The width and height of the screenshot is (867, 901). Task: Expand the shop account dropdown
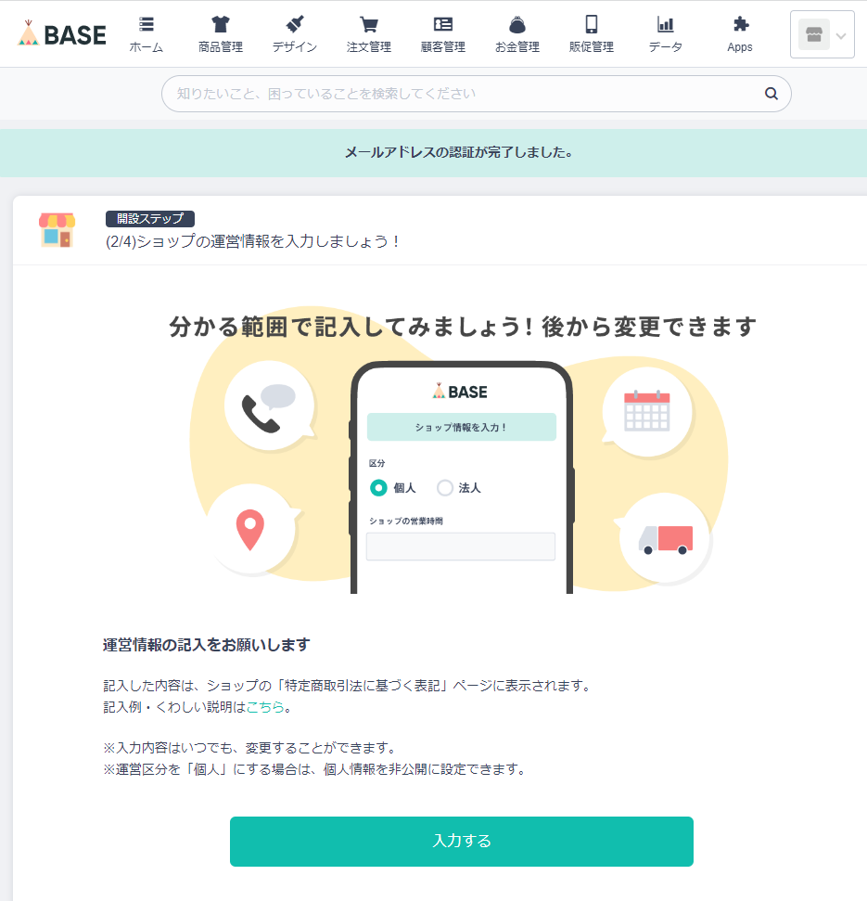pyautogui.click(x=822, y=34)
